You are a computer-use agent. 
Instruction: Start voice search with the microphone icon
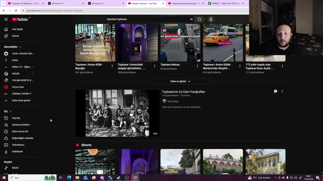[x=211, y=19]
